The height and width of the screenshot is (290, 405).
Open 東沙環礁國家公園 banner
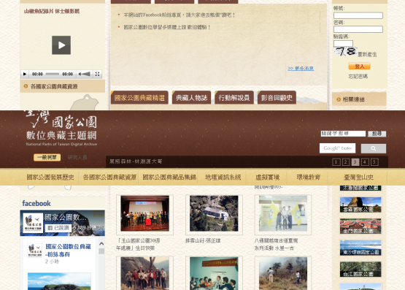(x=360, y=248)
